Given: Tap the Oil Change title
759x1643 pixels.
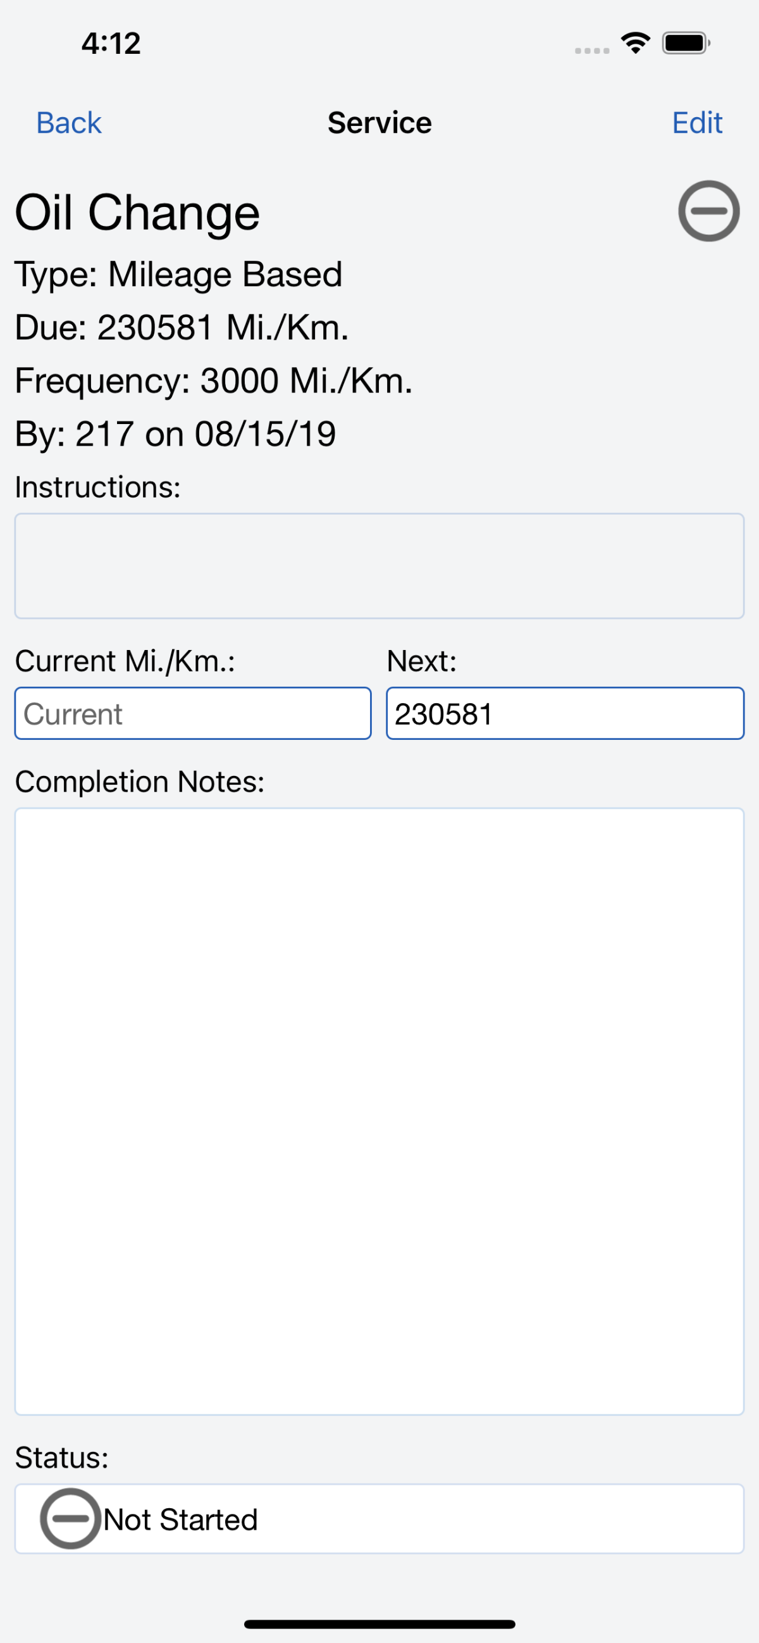Looking at the screenshot, I should [137, 213].
